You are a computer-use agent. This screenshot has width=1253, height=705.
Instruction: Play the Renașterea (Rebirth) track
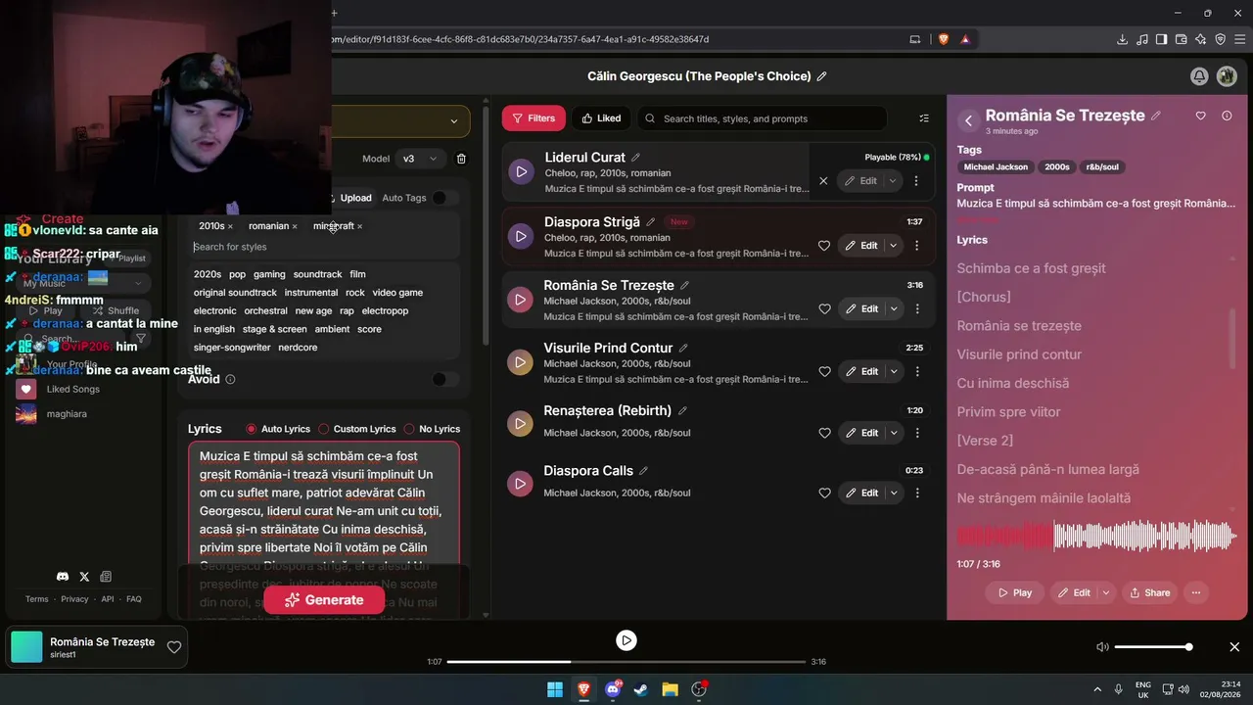pyautogui.click(x=522, y=423)
